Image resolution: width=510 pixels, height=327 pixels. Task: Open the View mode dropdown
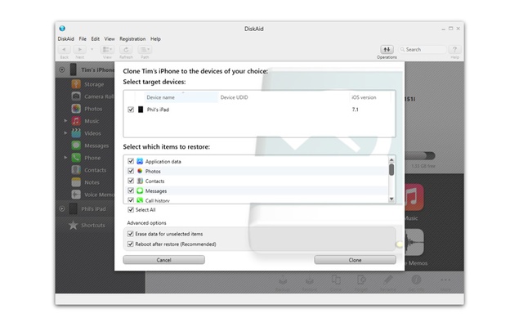[x=107, y=49]
